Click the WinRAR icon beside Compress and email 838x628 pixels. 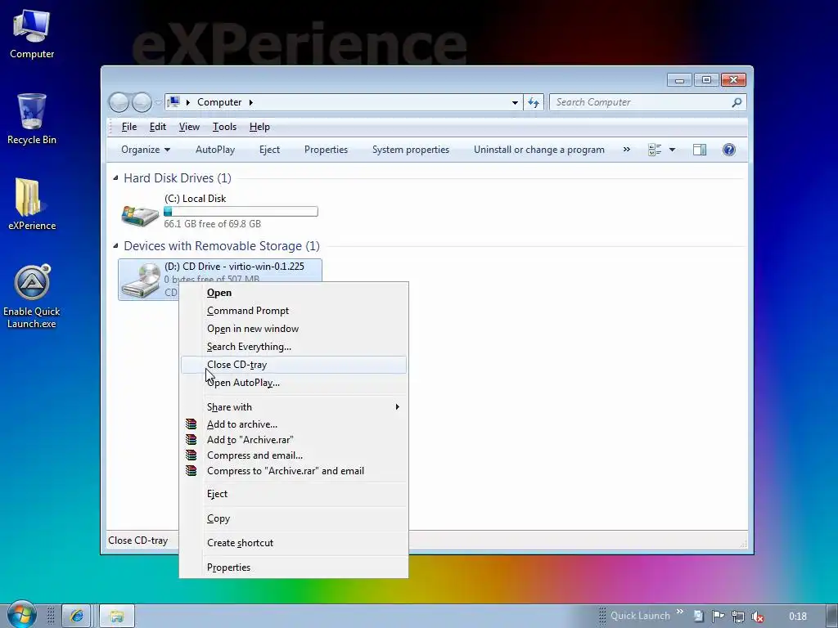pos(191,455)
